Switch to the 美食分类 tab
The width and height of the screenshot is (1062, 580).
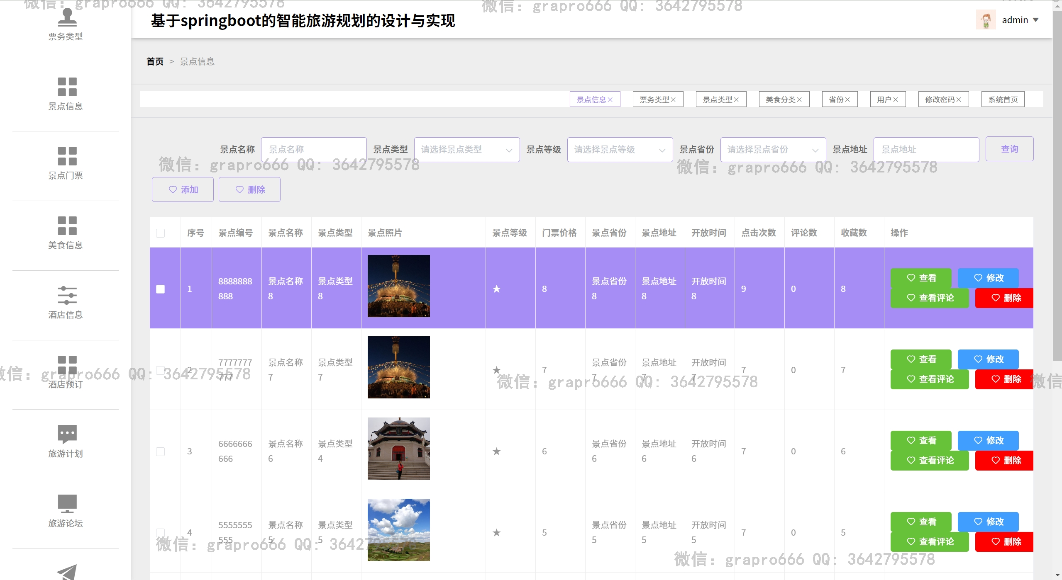point(780,99)
